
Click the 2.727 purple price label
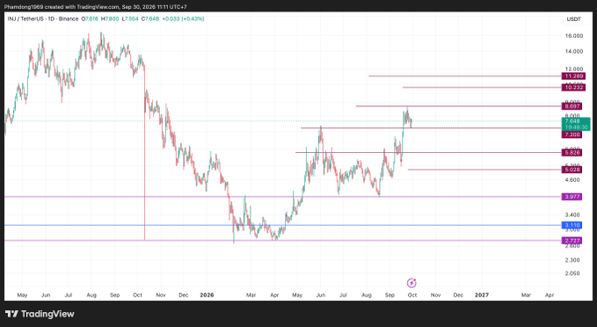tap(572, 241)
